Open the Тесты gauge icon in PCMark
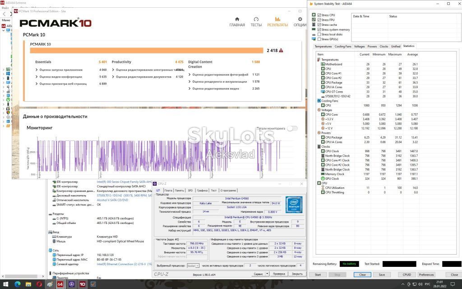This screenshot has width=462, height=289. click(256, 19)
